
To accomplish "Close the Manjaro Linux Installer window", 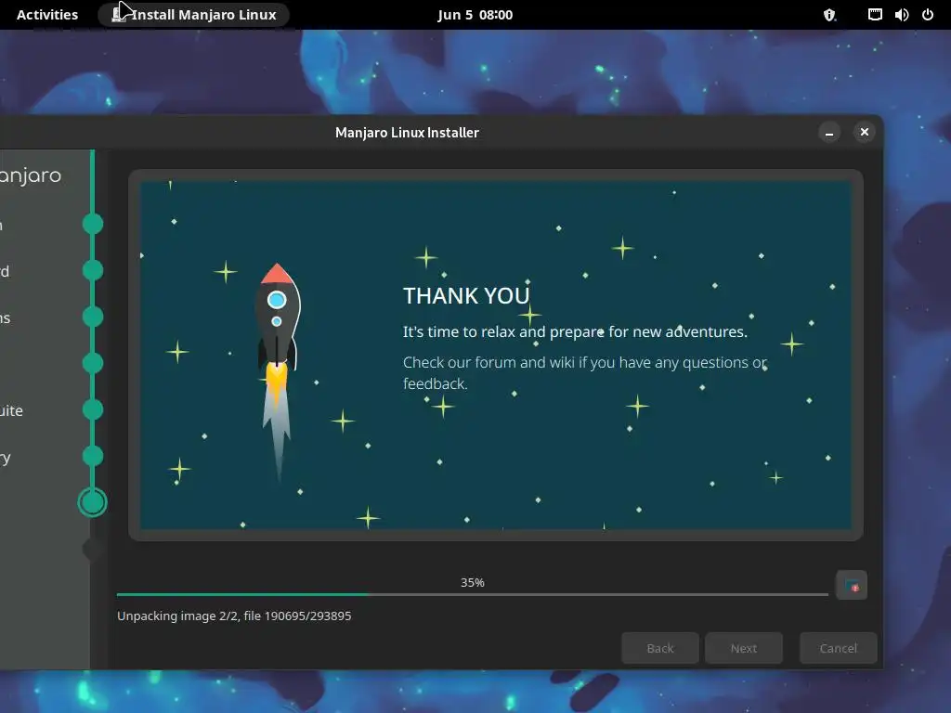I will (865, 132).
